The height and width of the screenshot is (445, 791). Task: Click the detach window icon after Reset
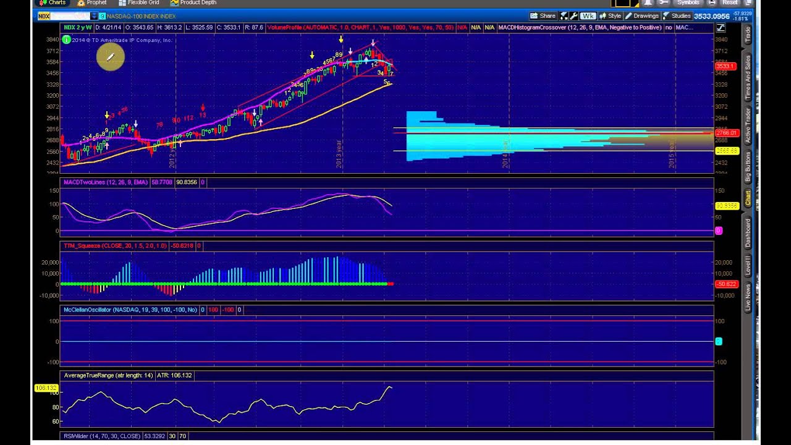(749, 2)
